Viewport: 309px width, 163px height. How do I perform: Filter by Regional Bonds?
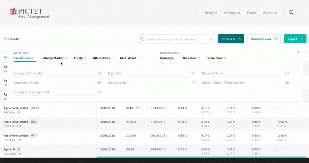[x=245, y=73]
